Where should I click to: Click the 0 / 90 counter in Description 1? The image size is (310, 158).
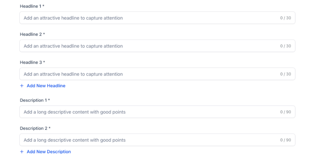285,112
